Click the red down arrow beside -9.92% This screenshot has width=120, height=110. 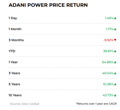(x=115, y=40)
